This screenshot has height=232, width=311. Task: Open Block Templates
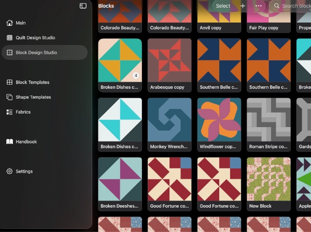point(45,82)
